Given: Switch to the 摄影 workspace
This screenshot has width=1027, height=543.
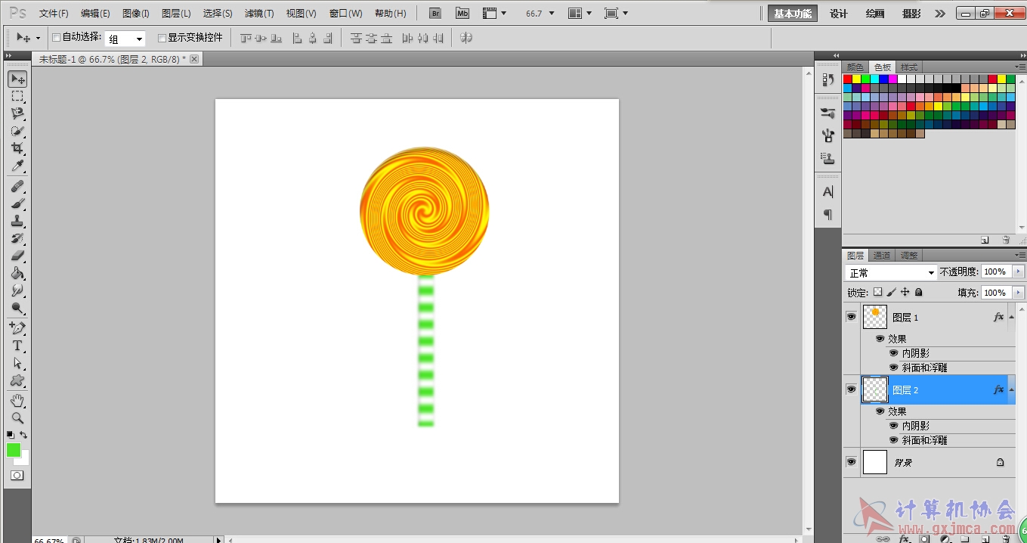Looking at the screenshot, I should pyautogui.click(x=911, y=14).
